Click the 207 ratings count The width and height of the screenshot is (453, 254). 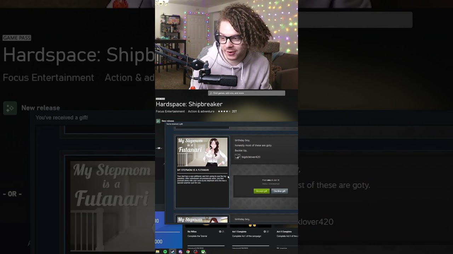pos(234,111)
